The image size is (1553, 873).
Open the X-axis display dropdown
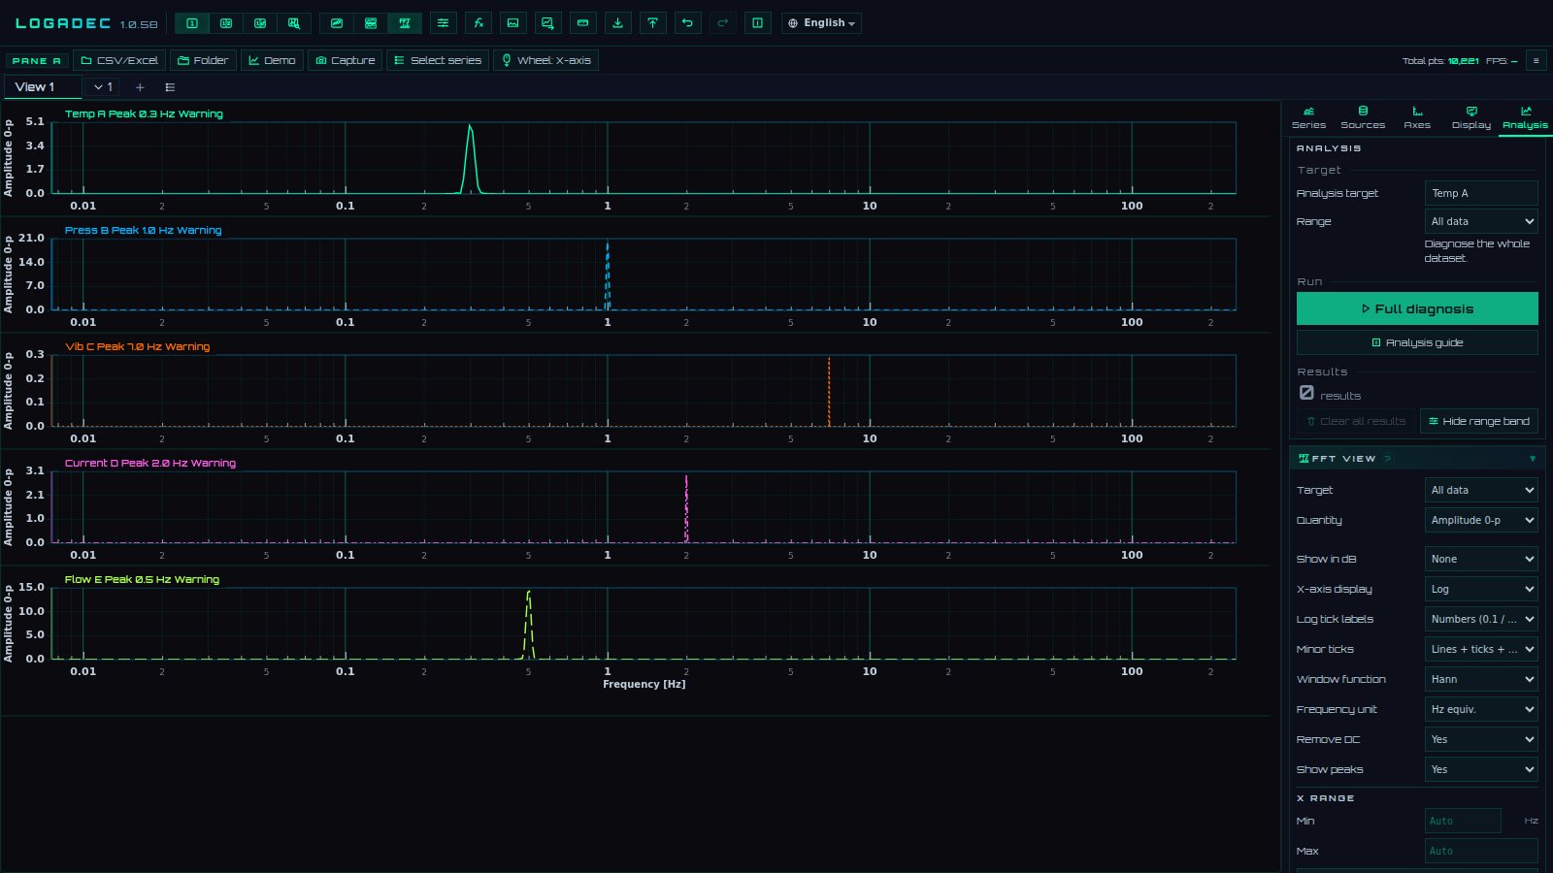pos(1481,589)
